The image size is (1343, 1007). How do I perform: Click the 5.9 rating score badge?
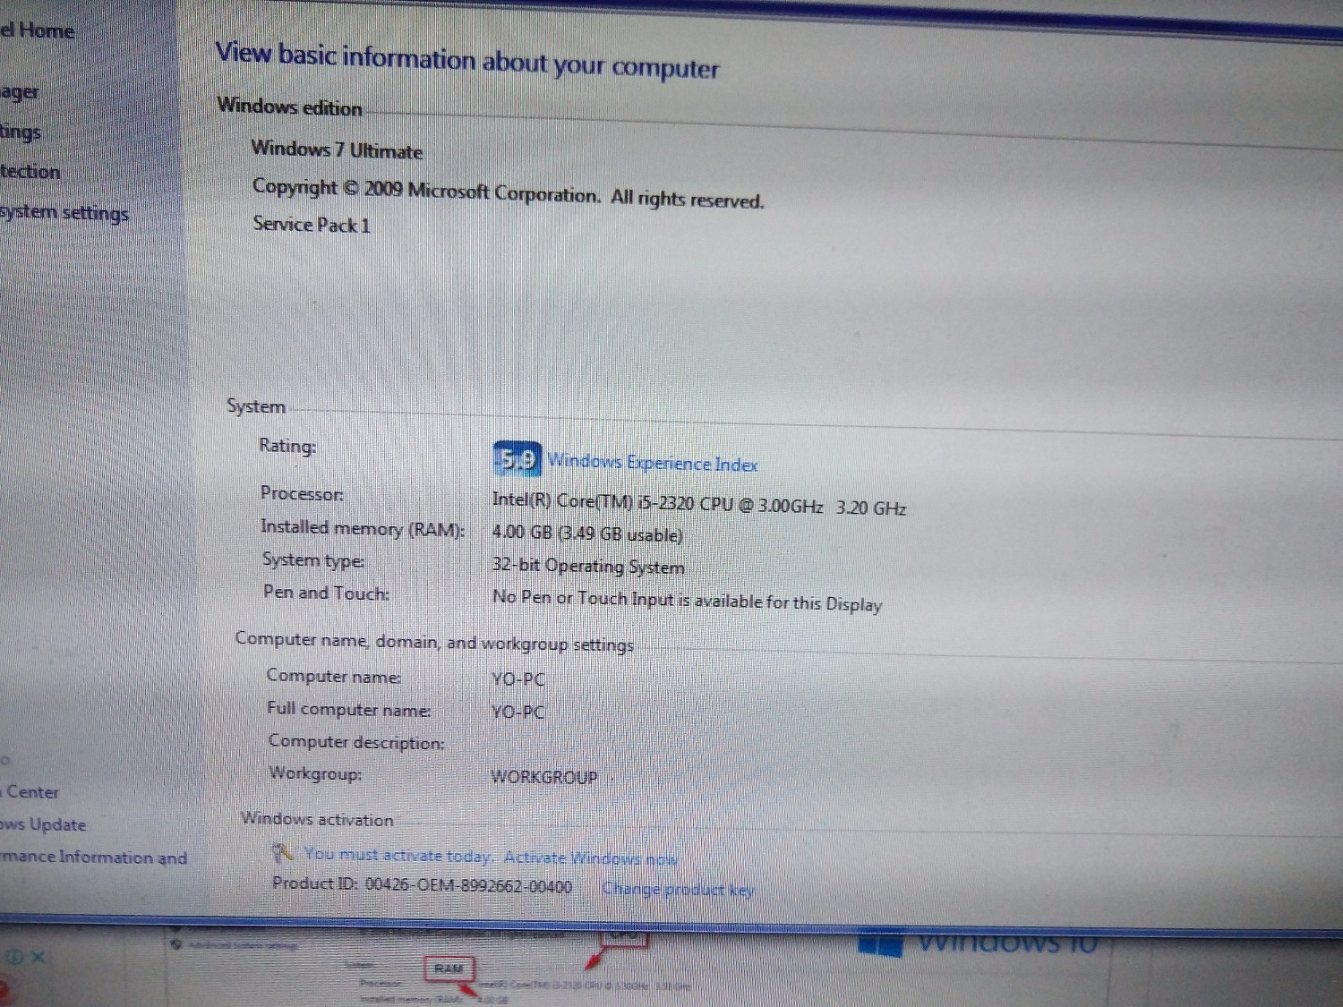coord(517,459)
